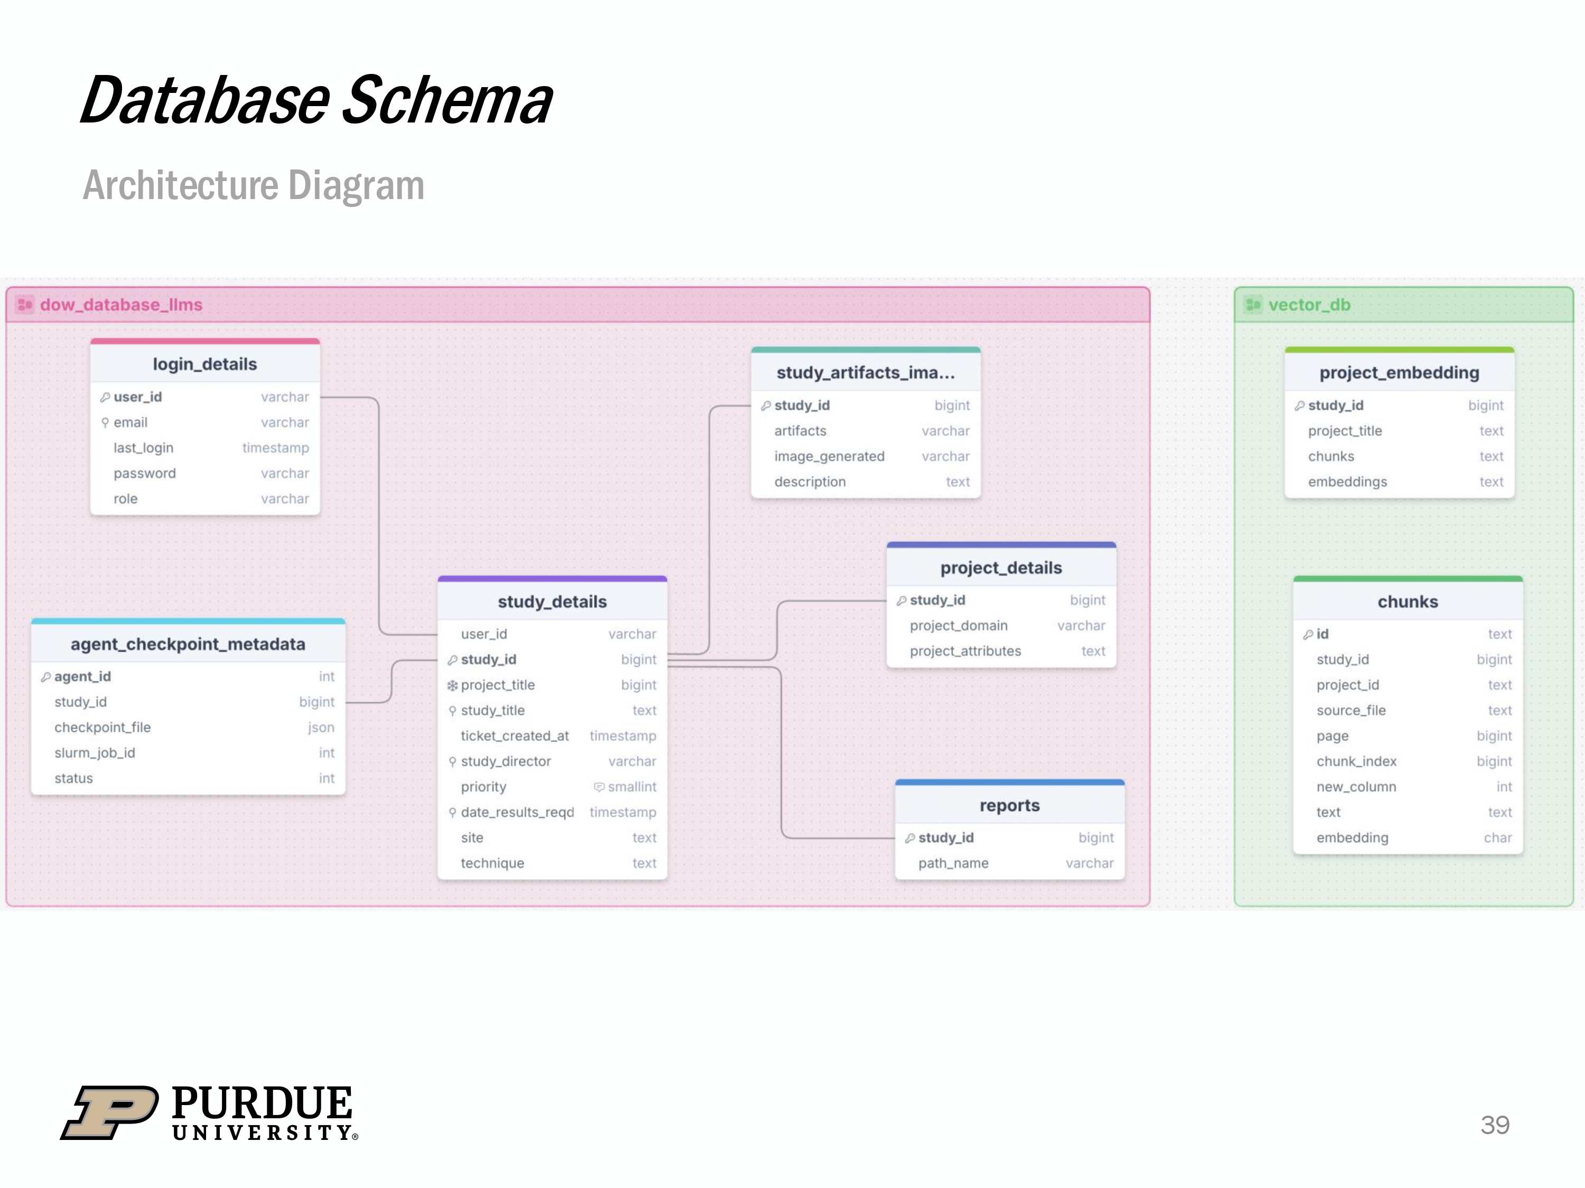This screenshot has width=1585, height=1188.
Task: Click the project_embedding table header
Action: pos(1398,372)
